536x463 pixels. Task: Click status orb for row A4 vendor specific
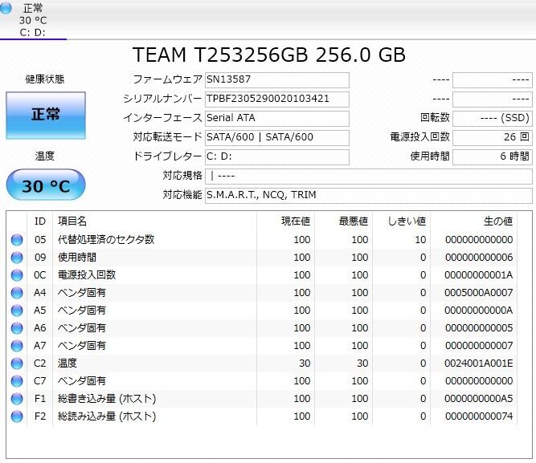(x=17, y=293)
